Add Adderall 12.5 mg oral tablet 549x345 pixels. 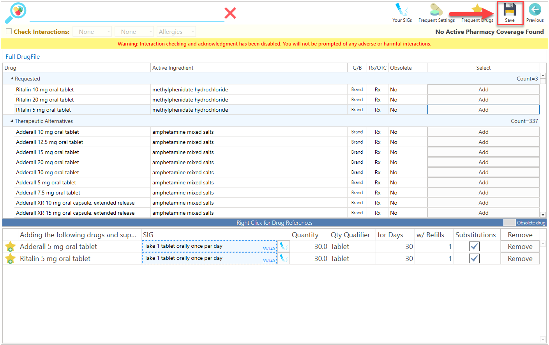coord(484,142)
